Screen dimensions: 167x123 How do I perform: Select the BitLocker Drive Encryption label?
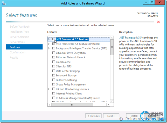tap(71, 53)
